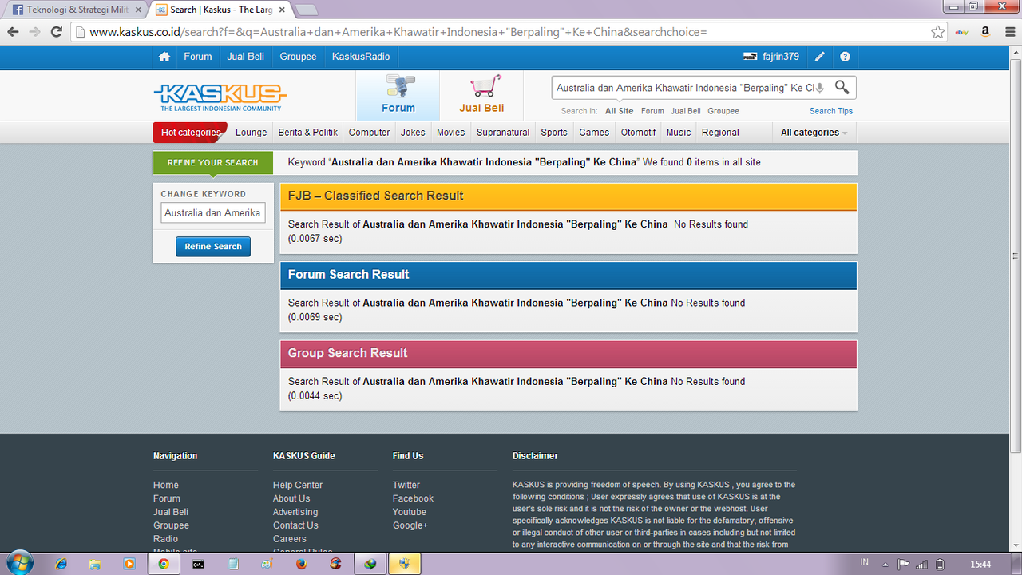
Task: Open KaskusRadio in top menu
Action: (x=361, y=57)
